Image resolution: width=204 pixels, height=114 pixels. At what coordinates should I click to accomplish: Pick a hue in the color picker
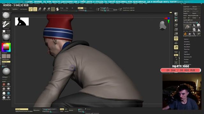[6, 47]
